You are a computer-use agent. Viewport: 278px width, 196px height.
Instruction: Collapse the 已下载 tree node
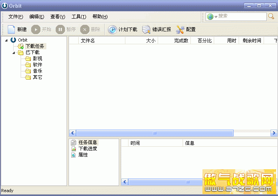tap(14, 53)
